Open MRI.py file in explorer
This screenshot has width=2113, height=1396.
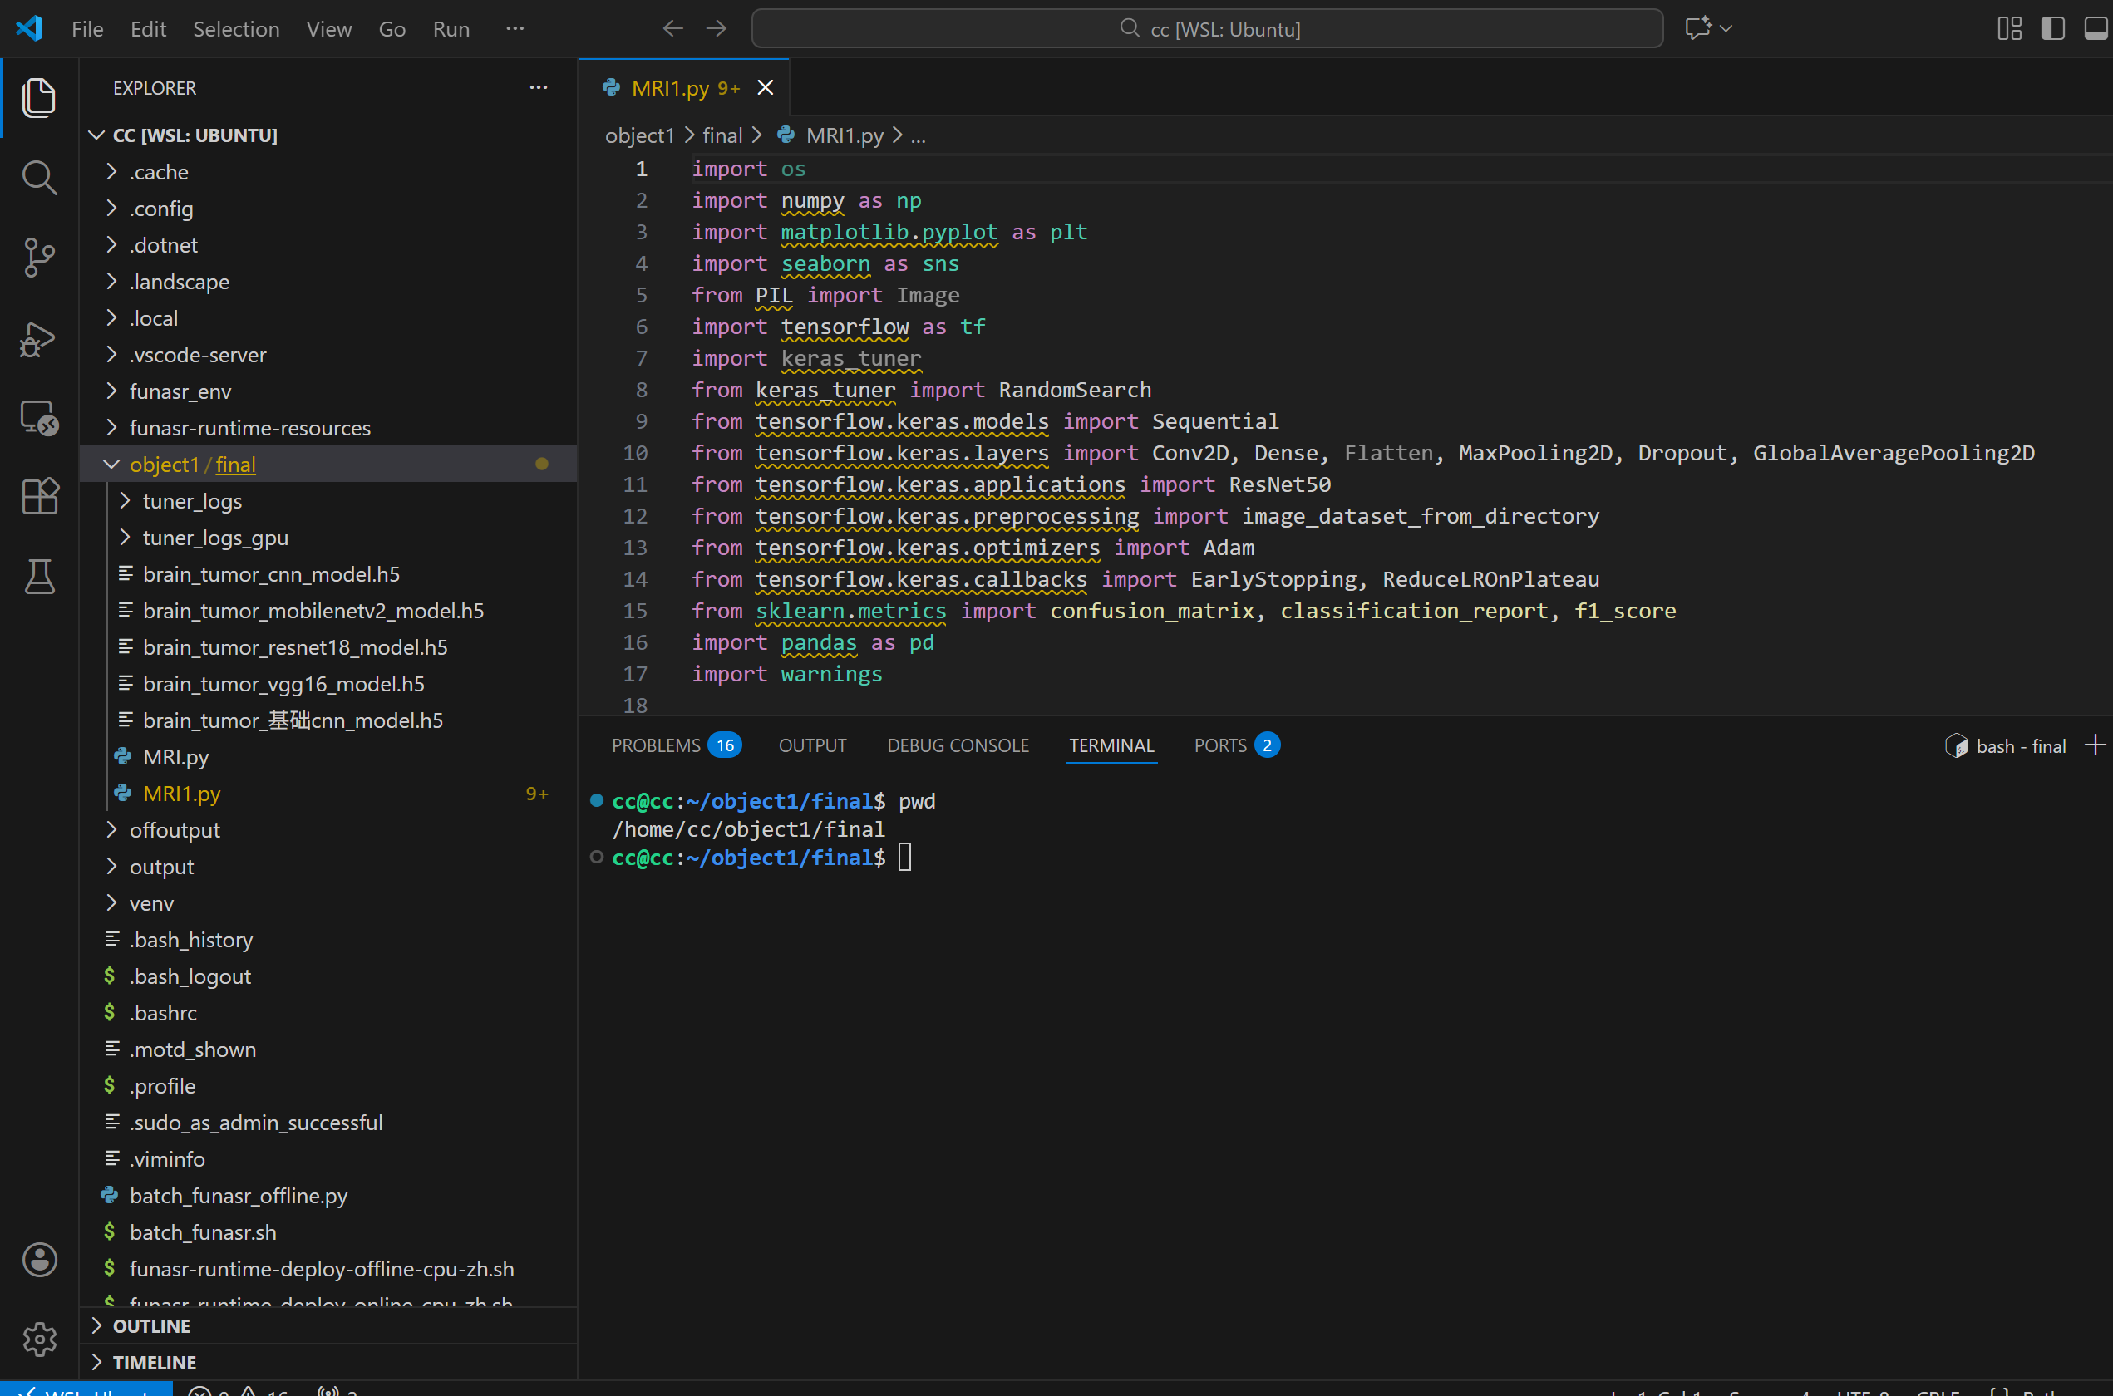click(175, 757)
